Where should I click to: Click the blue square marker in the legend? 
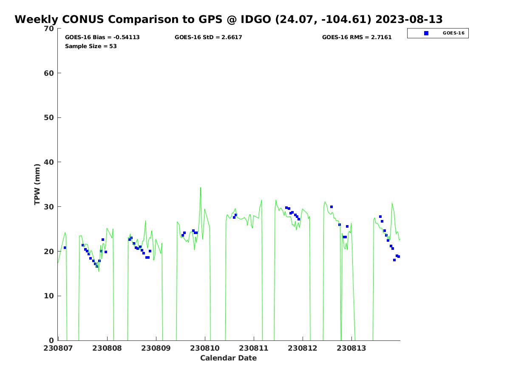pos(426,33)
